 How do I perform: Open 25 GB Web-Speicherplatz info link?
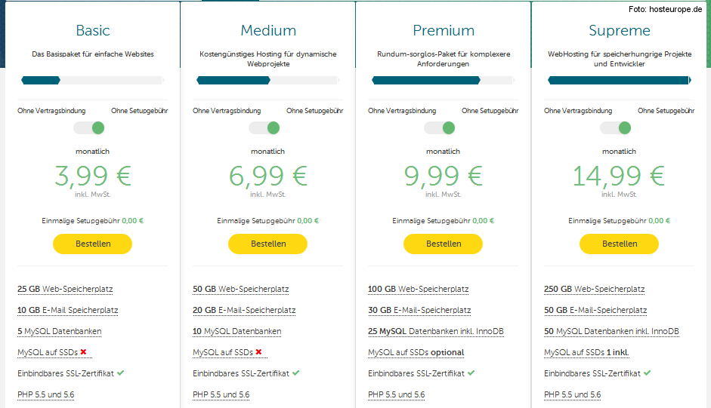point(65,289)
